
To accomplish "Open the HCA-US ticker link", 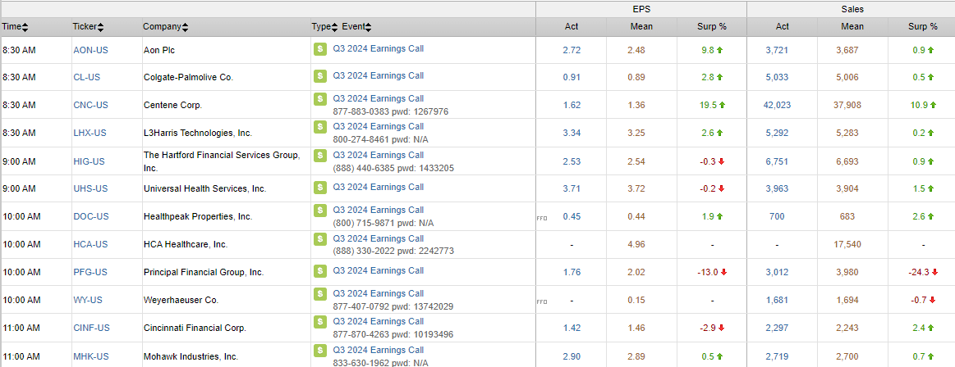I will [x=90, y=244].
